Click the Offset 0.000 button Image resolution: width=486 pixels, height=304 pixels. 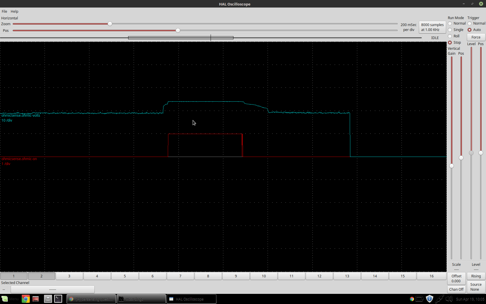coord(456,279)
